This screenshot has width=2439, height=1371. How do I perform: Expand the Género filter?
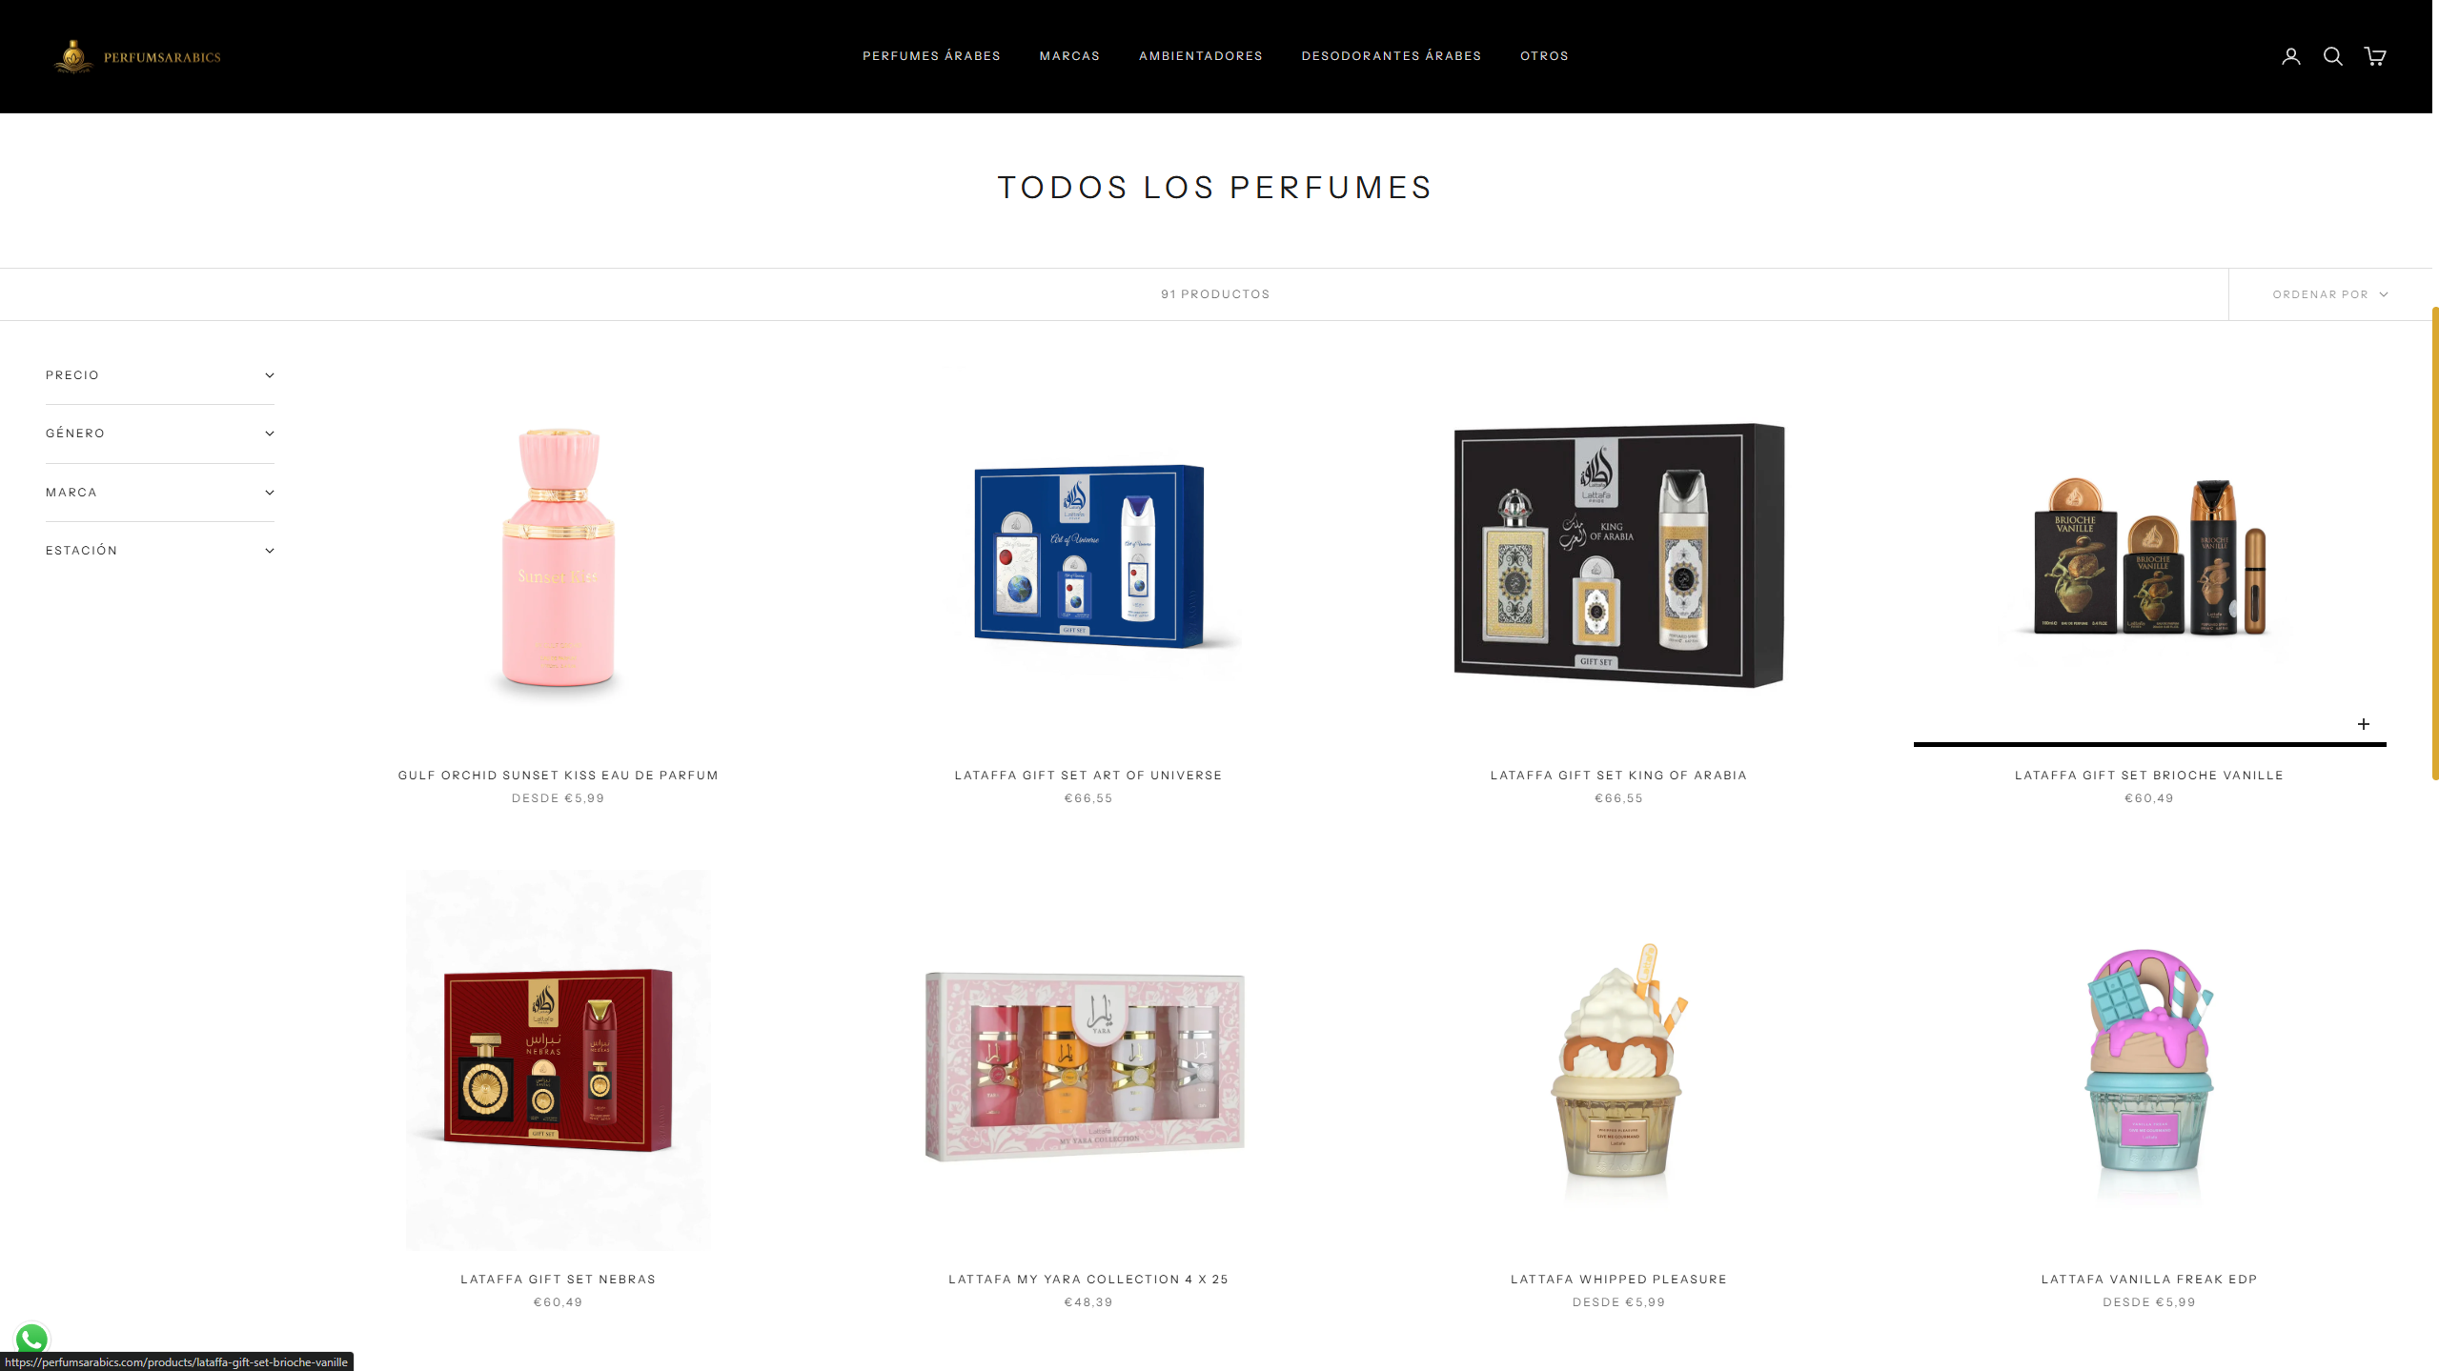[160, 433]
